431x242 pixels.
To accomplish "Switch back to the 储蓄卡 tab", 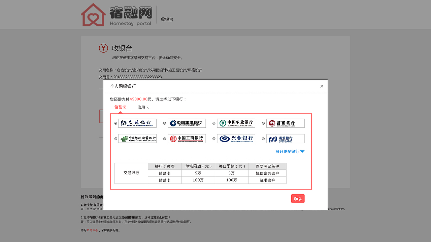I will [120, 107].
